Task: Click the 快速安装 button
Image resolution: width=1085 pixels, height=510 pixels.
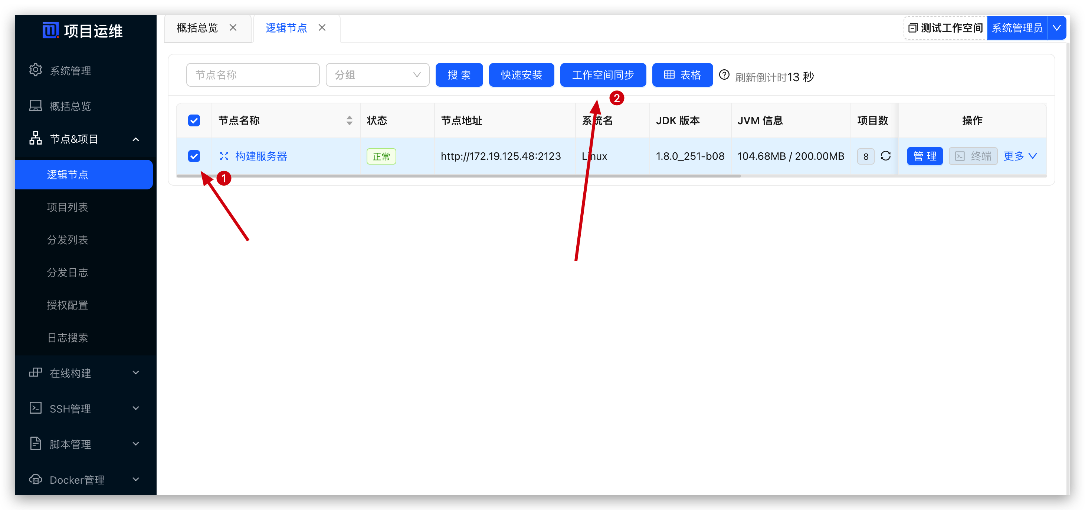Action: (x=521, y=75)
